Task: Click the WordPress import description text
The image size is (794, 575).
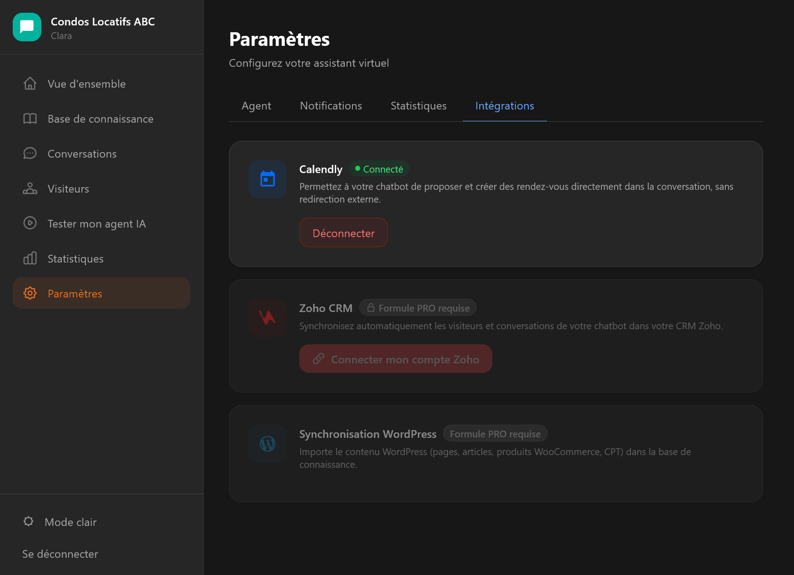Action: coord(495,458)
